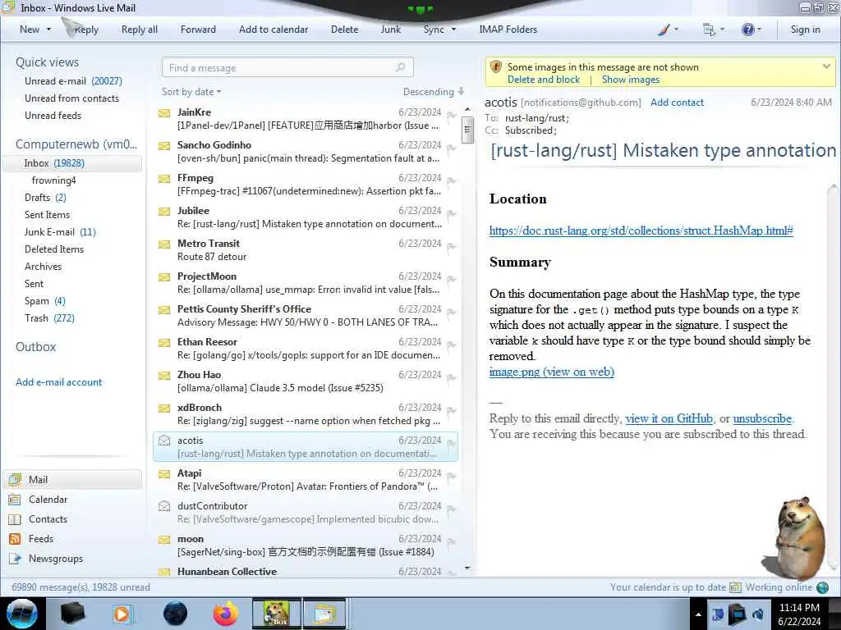Screen dimensions: 841x630
Task: Open Deleted Items folder
Action: click(x=54, y=249)
